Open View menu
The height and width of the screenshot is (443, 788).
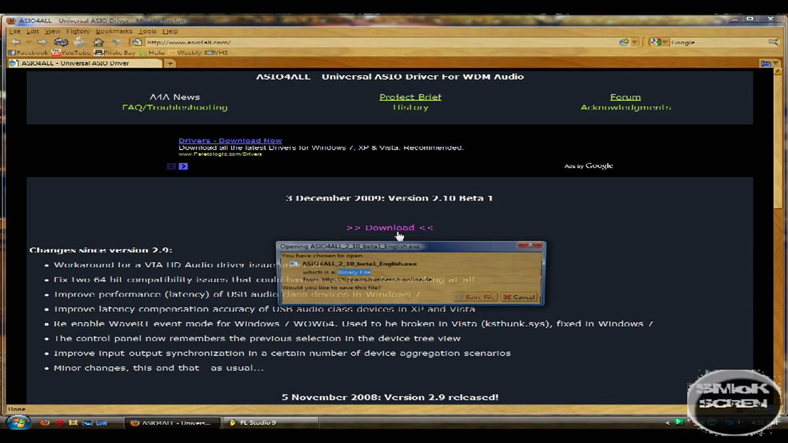coord(52,31)
